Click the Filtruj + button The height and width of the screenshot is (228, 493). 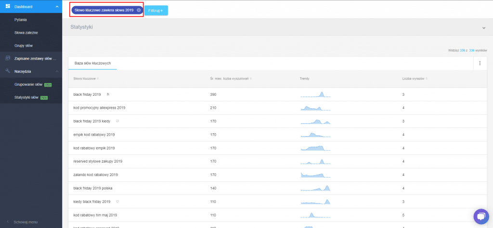(x=156, y=10)
